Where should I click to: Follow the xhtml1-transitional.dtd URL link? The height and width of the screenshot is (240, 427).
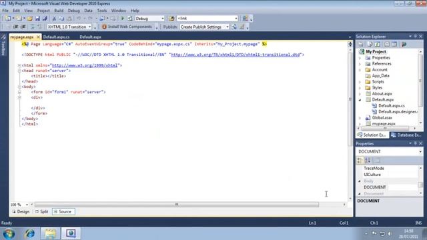click(x=236, y=55)
